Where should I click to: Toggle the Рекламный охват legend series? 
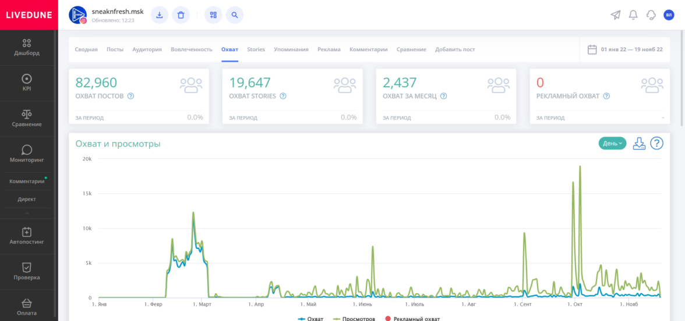[x=411, y=319]
